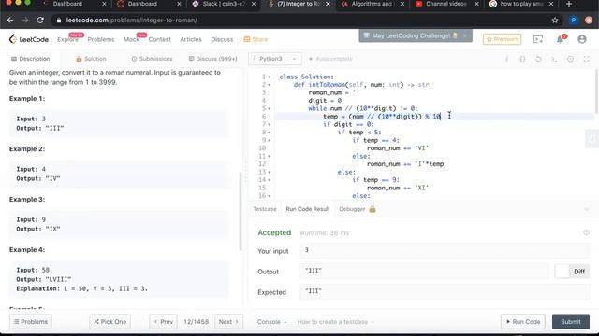The image size is (599, 336).
Task: Open the Problems list button
Action: 31,322
